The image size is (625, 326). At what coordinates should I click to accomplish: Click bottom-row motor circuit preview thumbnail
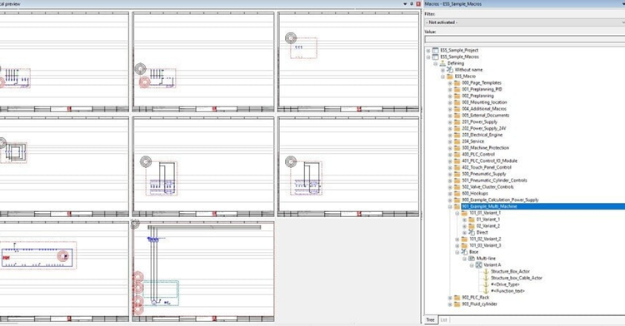tap(203, 272)
